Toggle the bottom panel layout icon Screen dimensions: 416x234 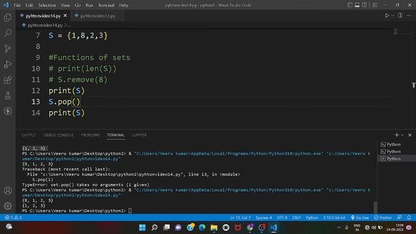pyautogui.click(x=357, y=5)
